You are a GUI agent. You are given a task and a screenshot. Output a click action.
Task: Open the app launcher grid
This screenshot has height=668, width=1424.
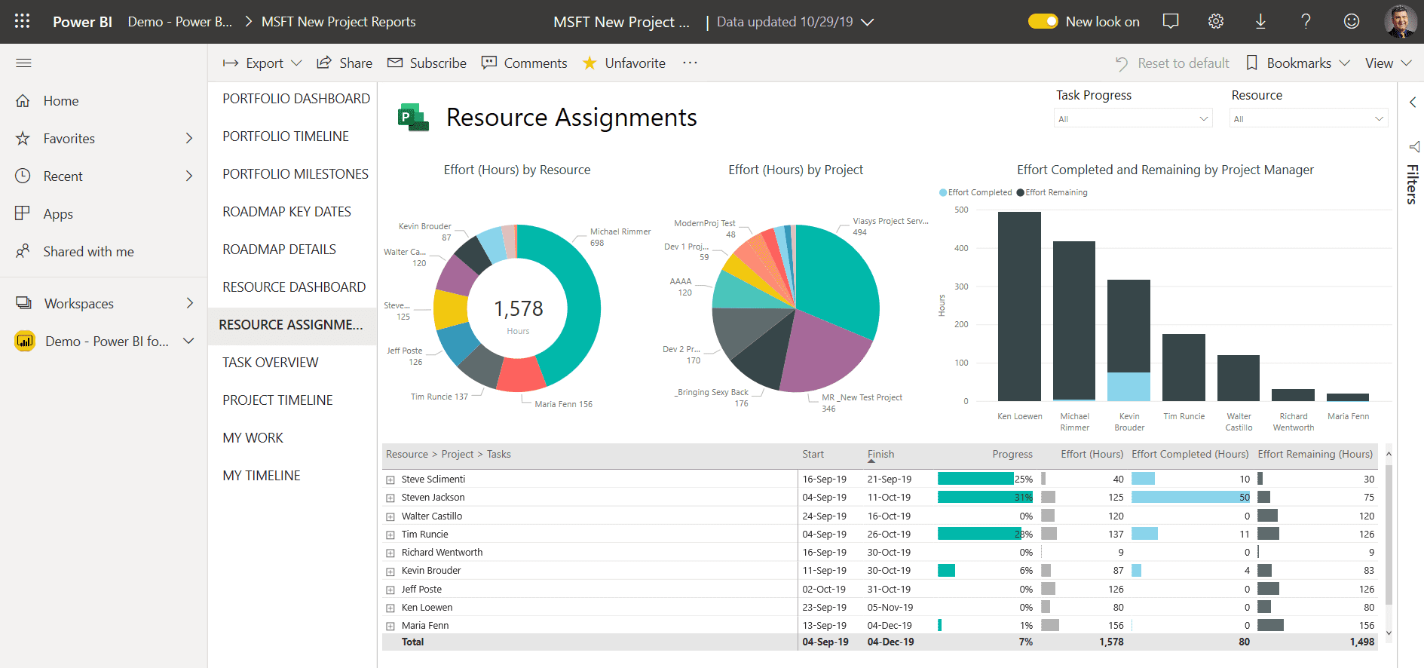point(22,21)
